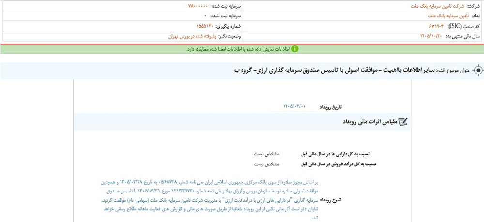
Task: Click publisher status پذیرفته شده در بورس تهران
Action: (x=192, y=36)
